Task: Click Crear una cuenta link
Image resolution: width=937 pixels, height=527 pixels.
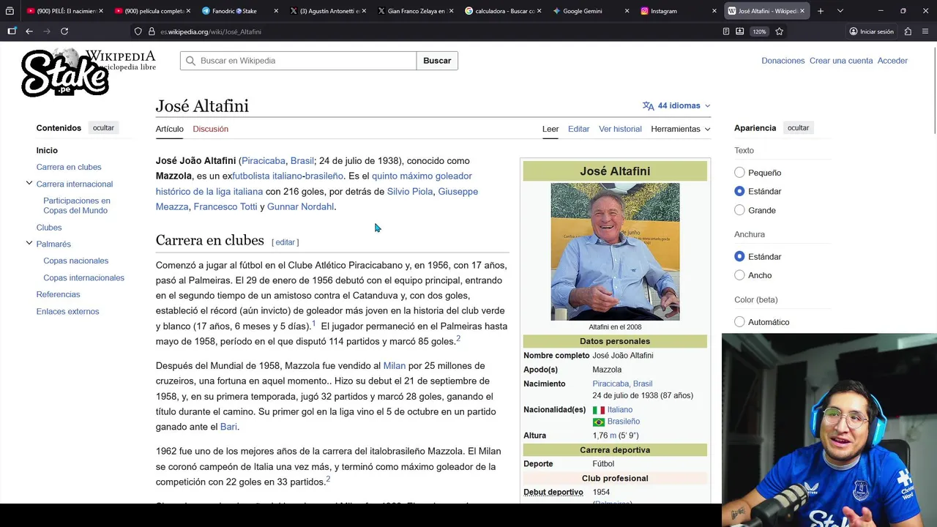Action: [x=841, y=61]
